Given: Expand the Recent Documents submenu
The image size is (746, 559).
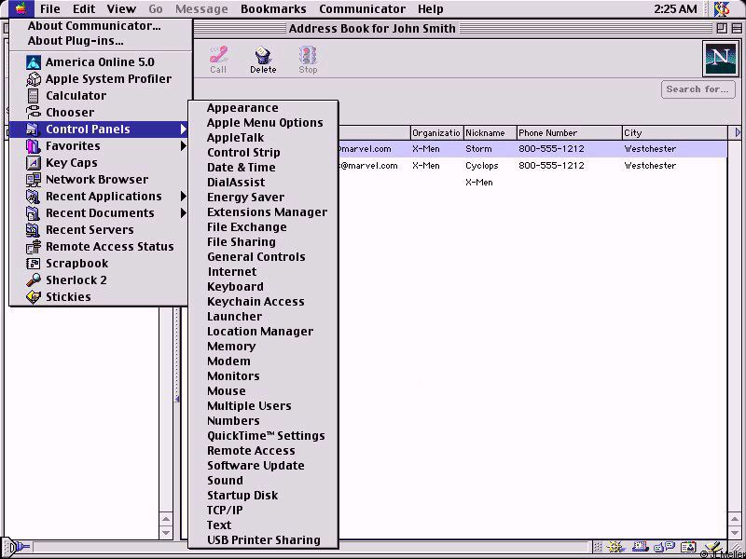Looking at the screenshot, I should pyautogui.click(x=100, y=213).
